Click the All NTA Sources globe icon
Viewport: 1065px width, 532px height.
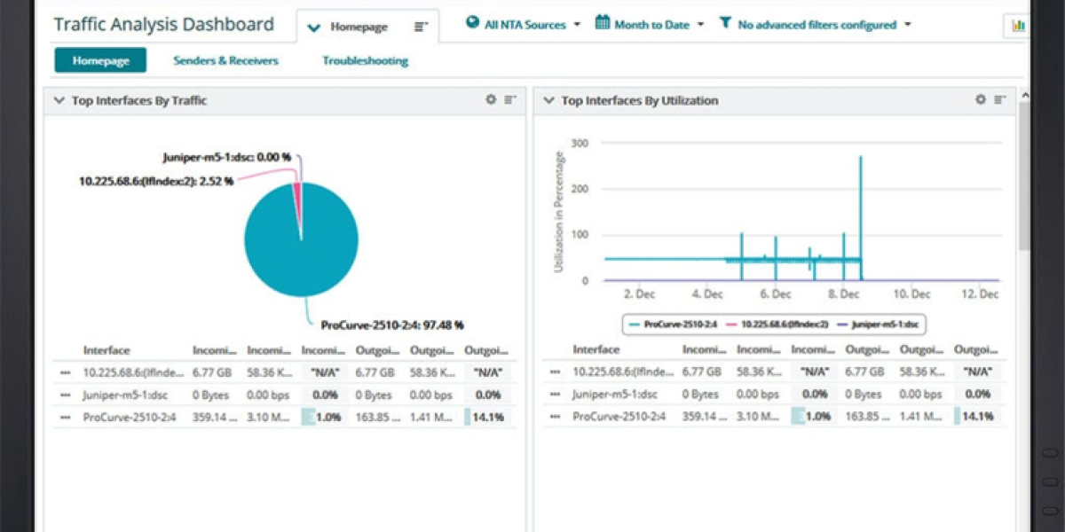click(472, 25)
